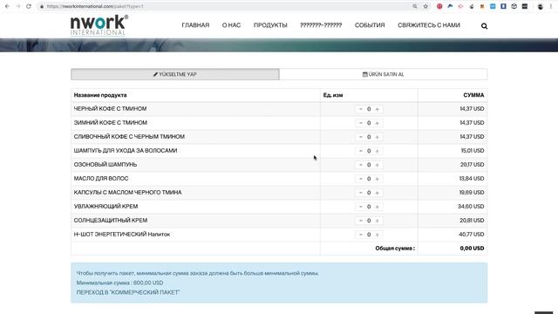
Task: Increase quantity of ЧЕРНЫЙ КОФЕ С ТМИНОМ
Action: click(x=378, y=109)
